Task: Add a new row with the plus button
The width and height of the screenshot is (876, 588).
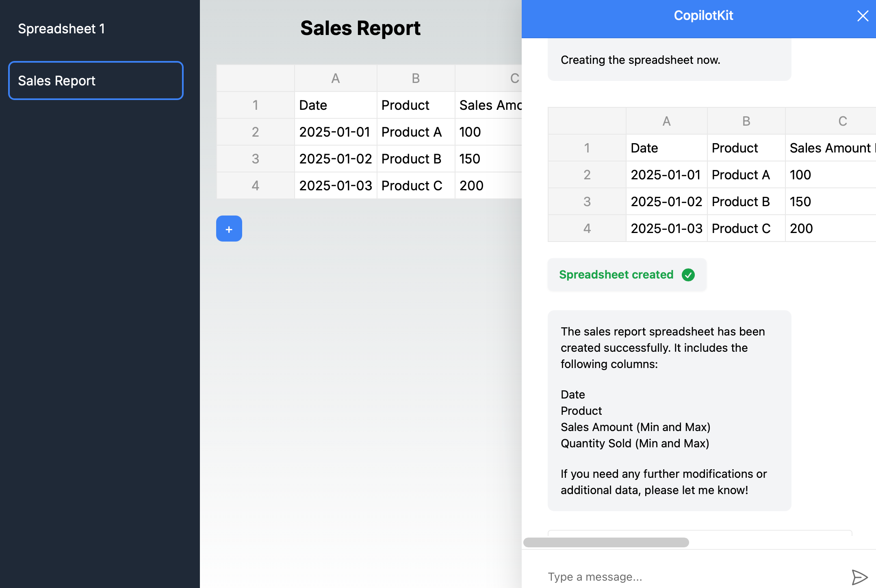Action: click(229, 229)
